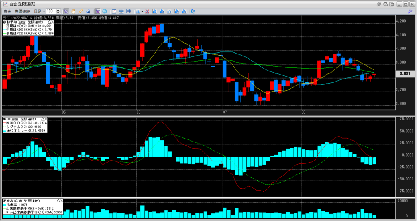Image resolution: width=417 pixels, height=221 pixels.
Task: Click the 出来高移動平均(9) legend entry
Action: [x=29, y=208]
